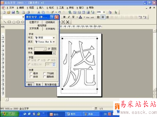Click the Italic I icon
This screenshot has height=117, width=157.
click(69, 17)
